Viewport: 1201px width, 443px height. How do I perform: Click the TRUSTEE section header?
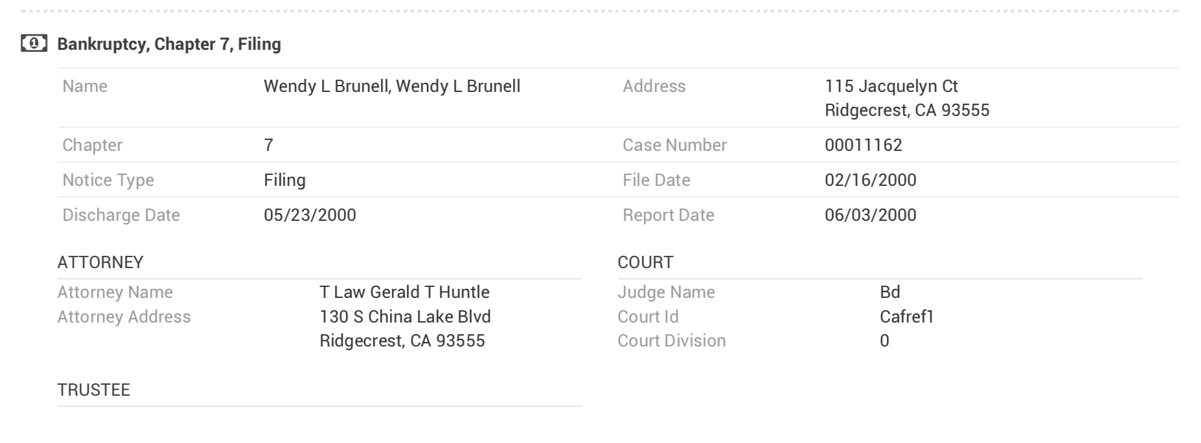pos(94,390)
